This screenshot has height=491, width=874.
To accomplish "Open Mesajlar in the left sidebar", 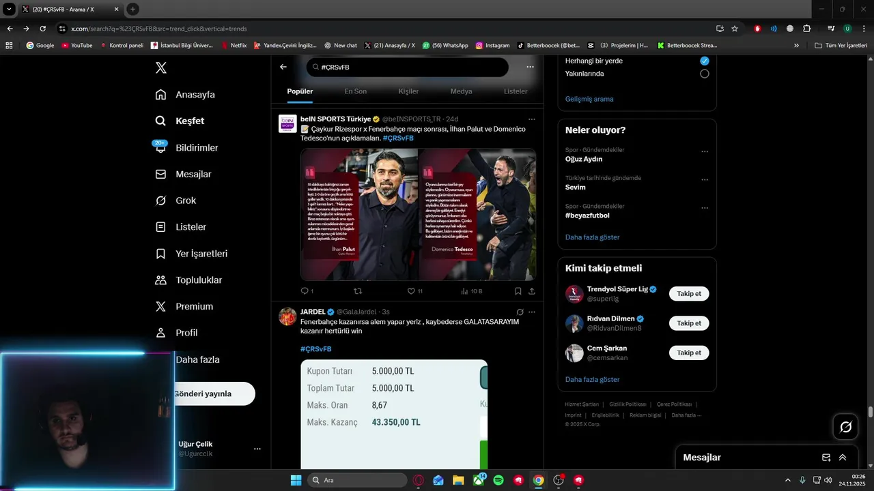I will [183, 174].
